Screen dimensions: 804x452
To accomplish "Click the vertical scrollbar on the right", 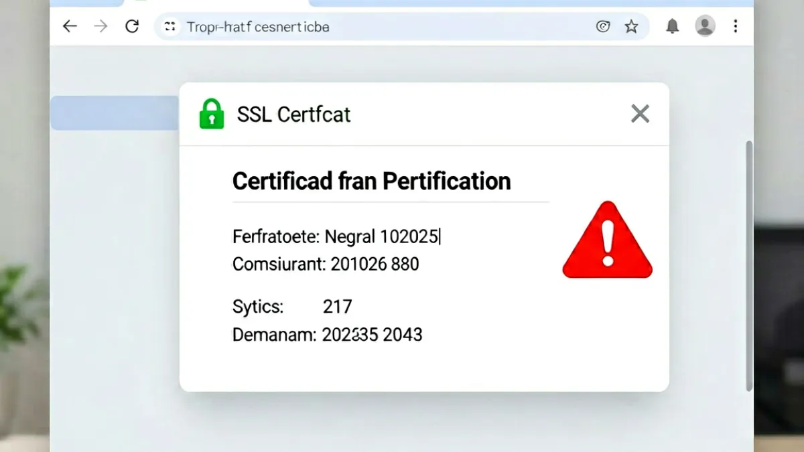I will pos(749,266).
